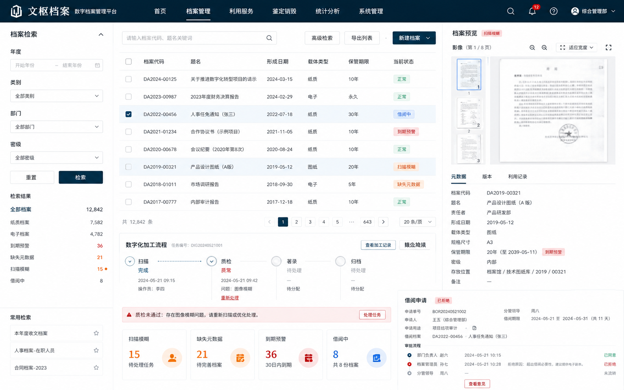Switch to the 利用记录 tab
This screenshot has height=390, width=624.
click(x=517, y=177)
